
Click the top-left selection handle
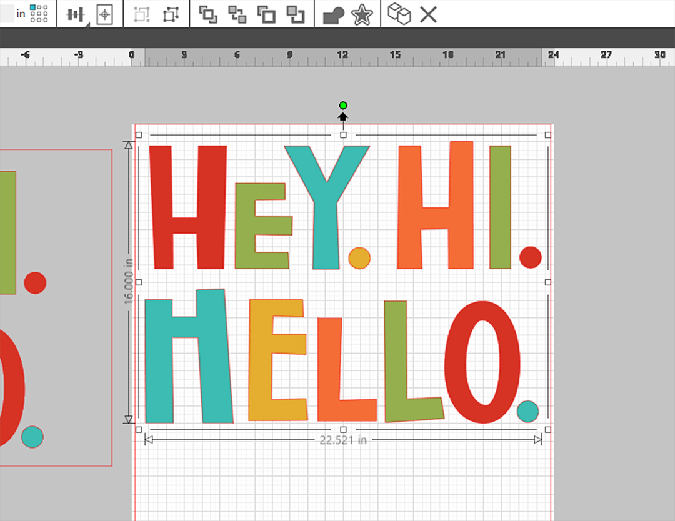pyautogui.click(x=139, y=135)
